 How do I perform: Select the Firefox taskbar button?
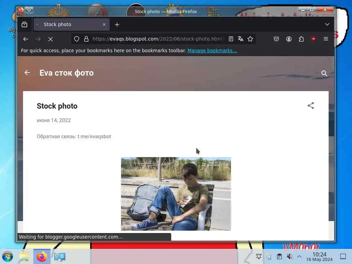42,256
